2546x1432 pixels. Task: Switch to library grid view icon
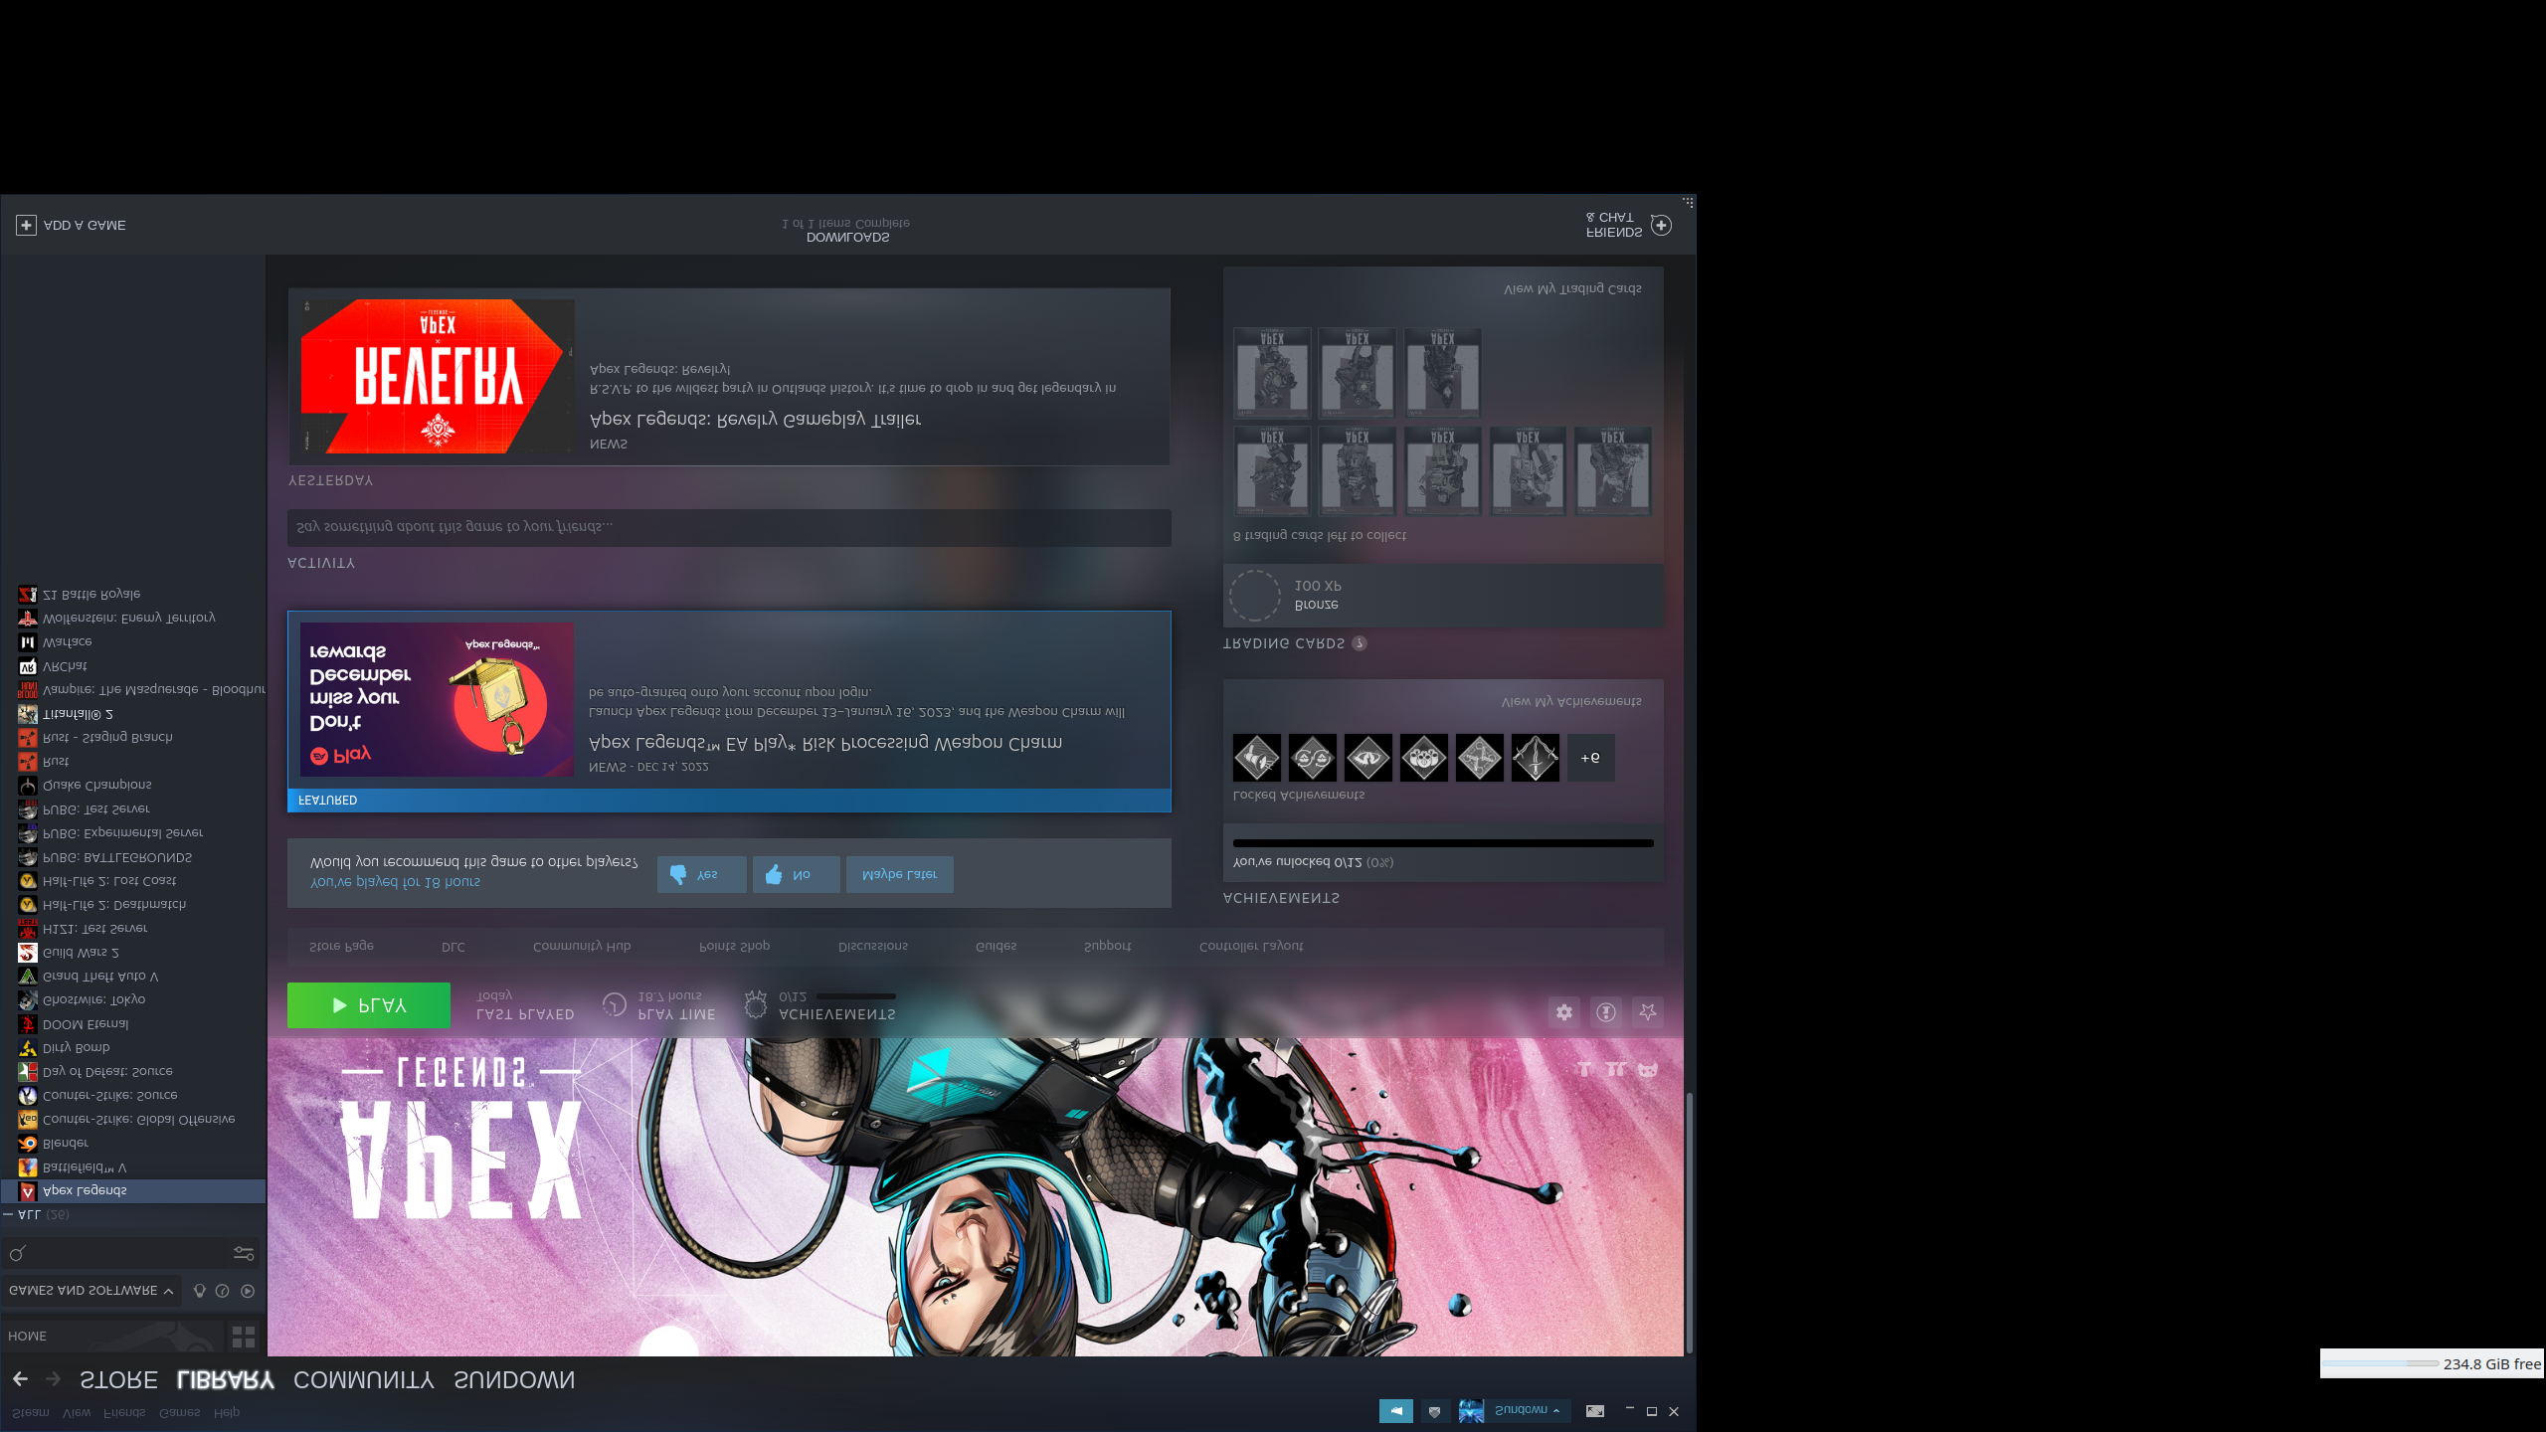point(244,1336)
